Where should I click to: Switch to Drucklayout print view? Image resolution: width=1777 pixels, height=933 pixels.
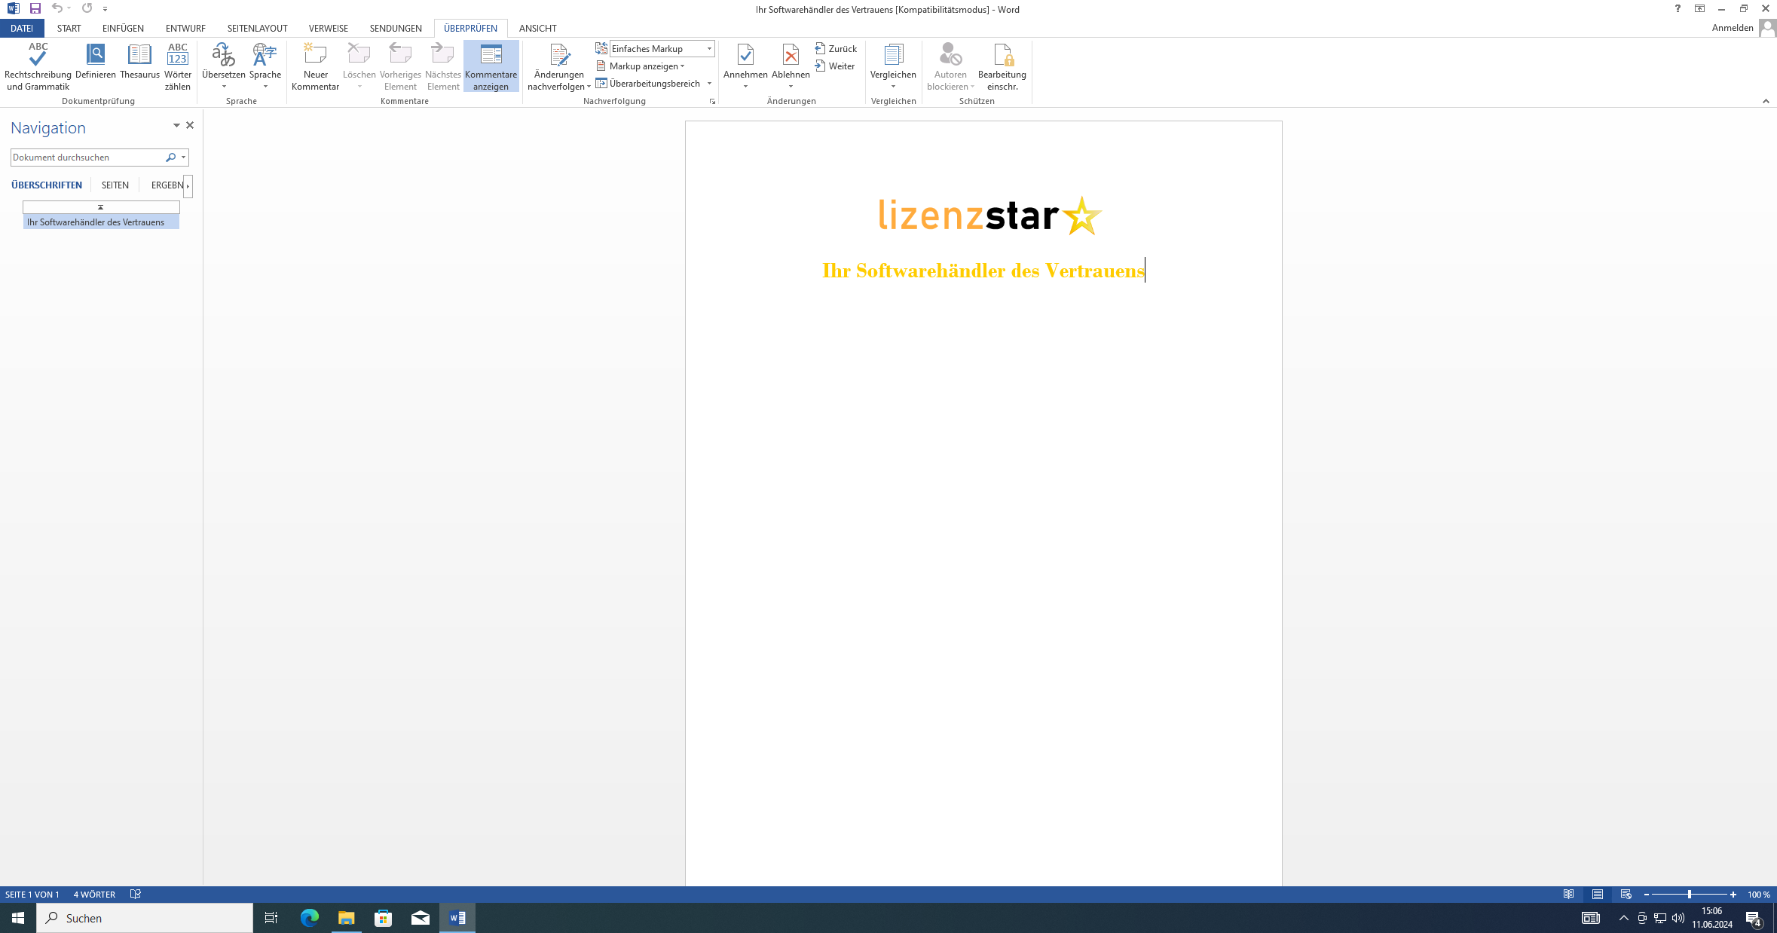click(x=1598, y=895)
